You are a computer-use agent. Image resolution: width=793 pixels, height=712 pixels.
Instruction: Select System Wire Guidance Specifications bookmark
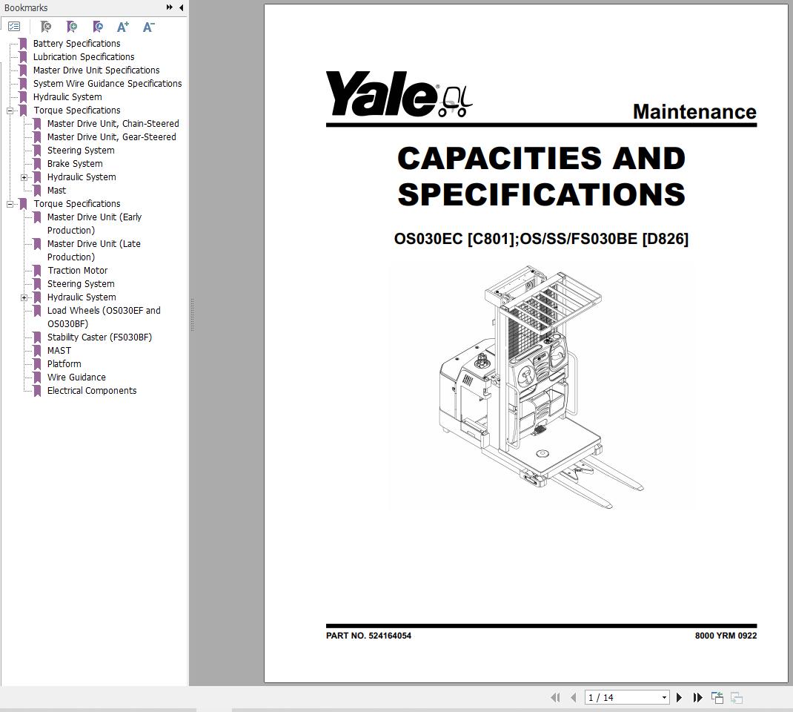tap(107, 84)
